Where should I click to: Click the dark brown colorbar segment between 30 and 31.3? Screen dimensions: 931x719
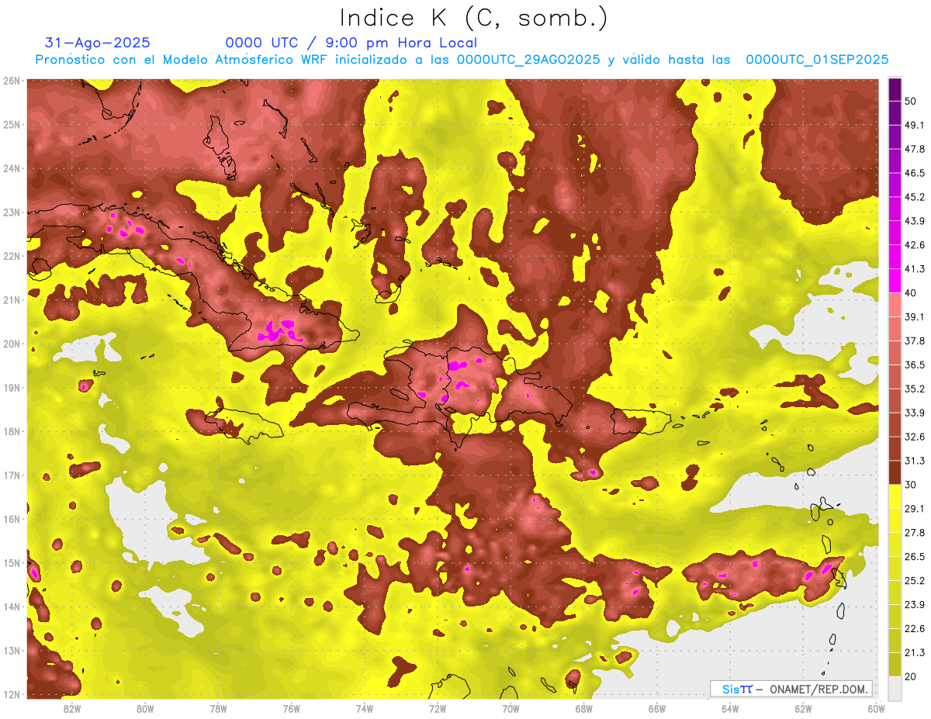[x=895, y=472]
